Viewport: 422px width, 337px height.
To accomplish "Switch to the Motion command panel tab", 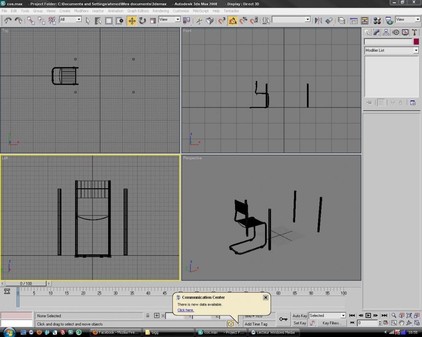I will click(x=396, y=32).
